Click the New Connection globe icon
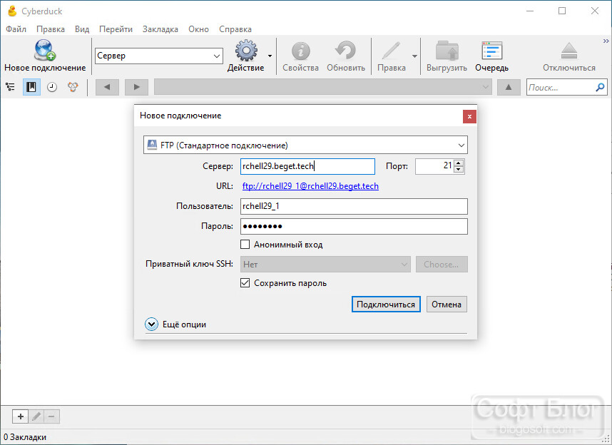 pyautogui.click(x=45, y=51)
